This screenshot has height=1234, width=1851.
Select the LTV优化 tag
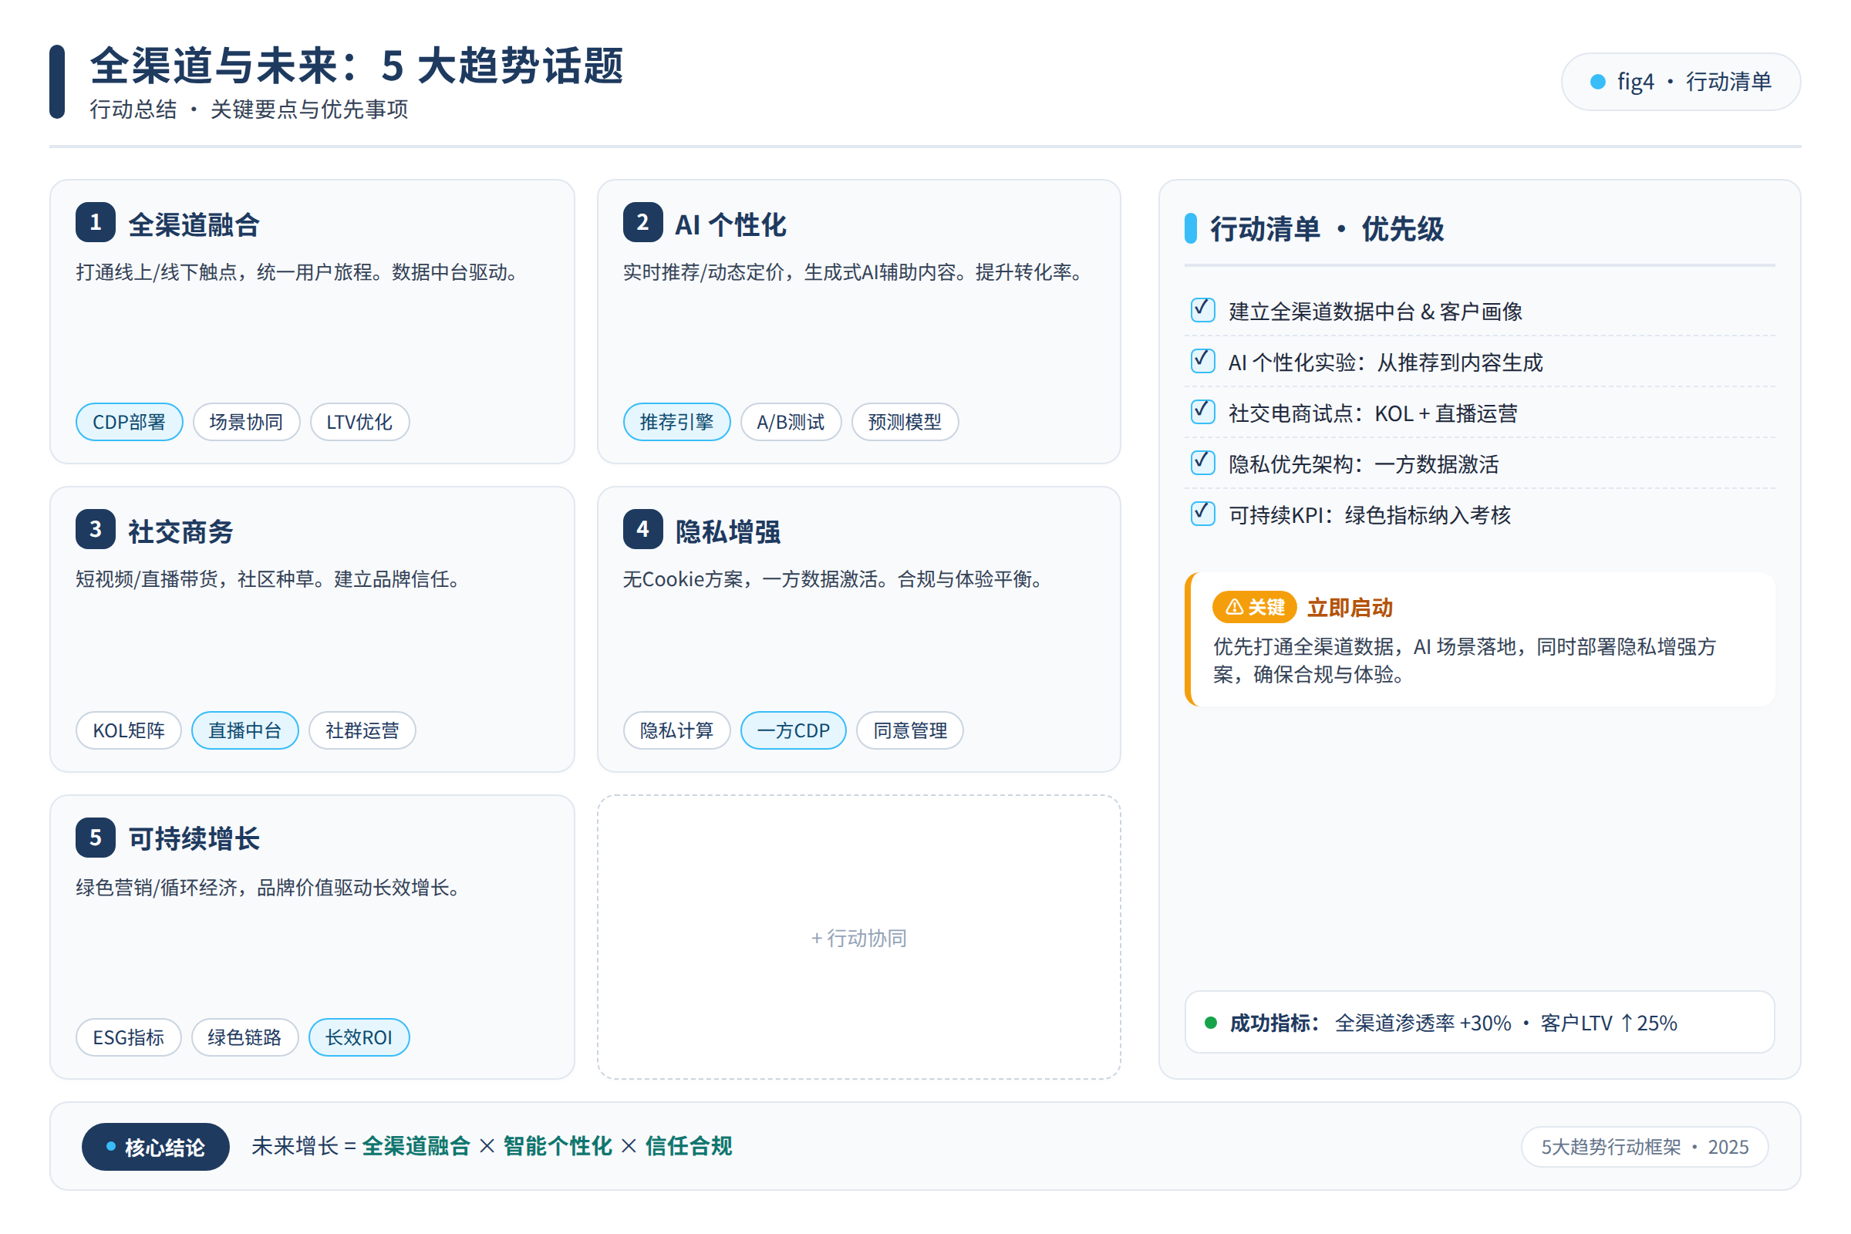tap(359, 422)
